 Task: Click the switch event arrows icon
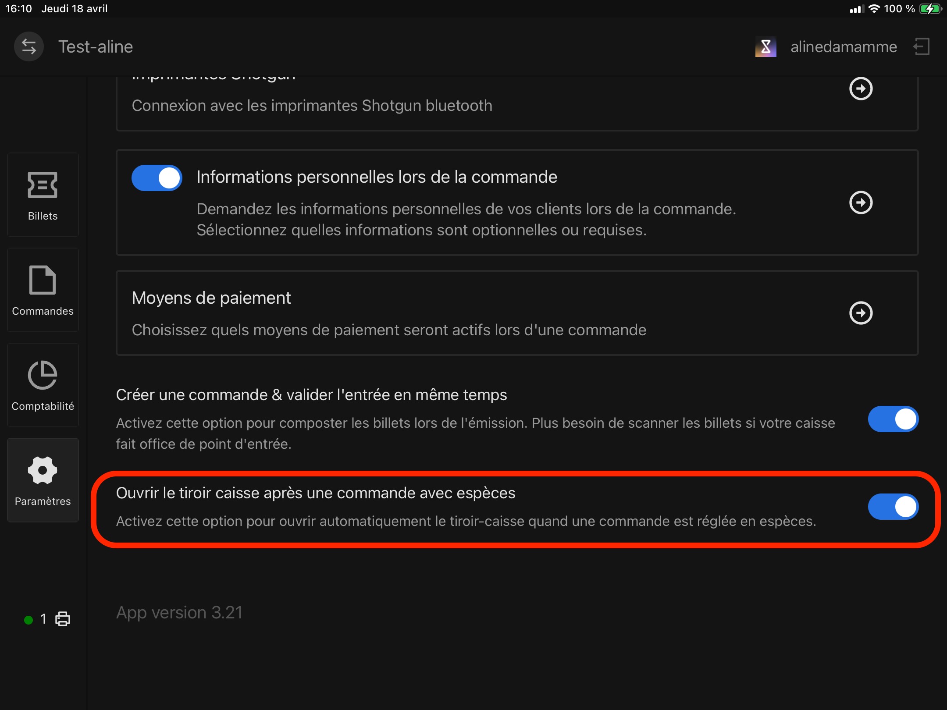pyautogui.click(x=29, y=46)
